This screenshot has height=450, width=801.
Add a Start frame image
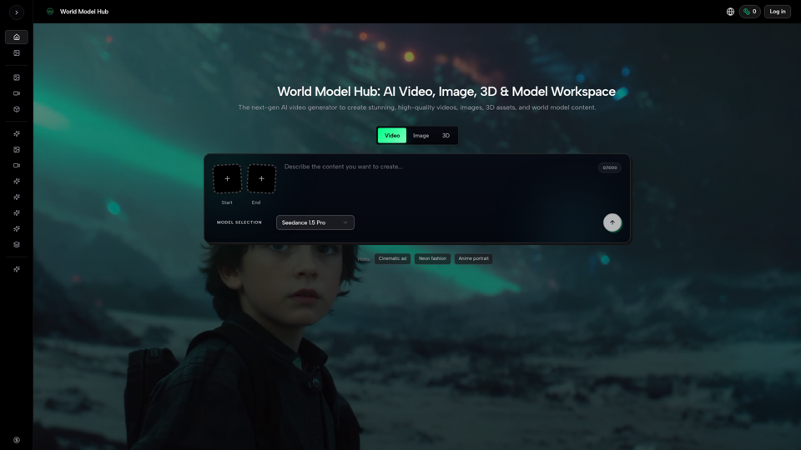coord(227,178)
